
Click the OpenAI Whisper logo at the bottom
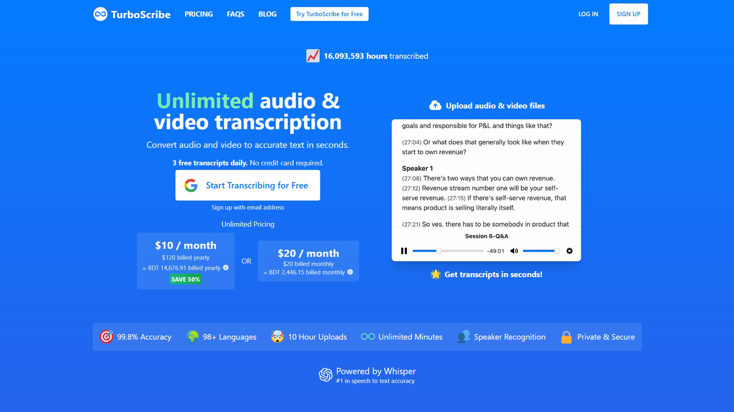(326, 375)
